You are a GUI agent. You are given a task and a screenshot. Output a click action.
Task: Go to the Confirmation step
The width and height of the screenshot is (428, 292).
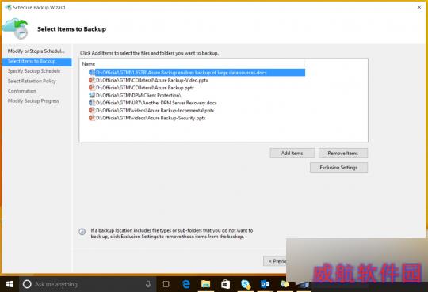coord(22,91)
